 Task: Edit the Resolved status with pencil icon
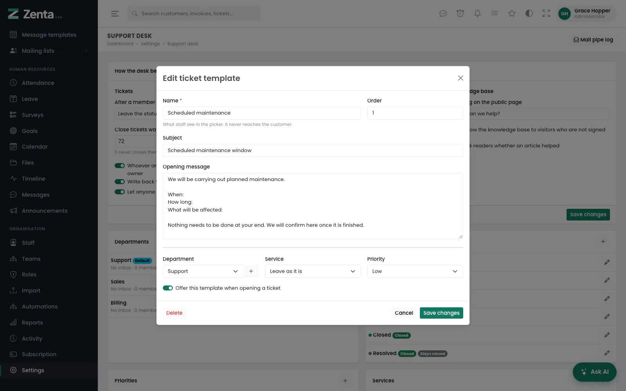coord(607,353)
